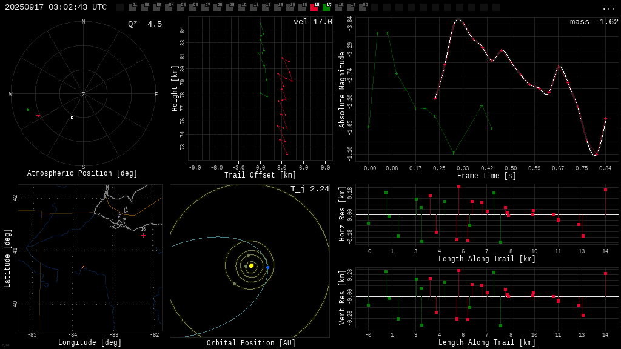Click the Q* 4.5 quality value
This screenshot has width=621, height=349.
point(145,24)
